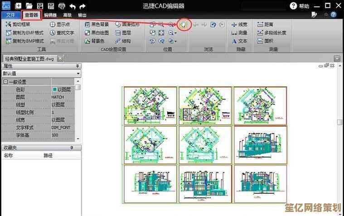Close the 经典别墅全套施工图.dwg document tab

coord(61,59)
